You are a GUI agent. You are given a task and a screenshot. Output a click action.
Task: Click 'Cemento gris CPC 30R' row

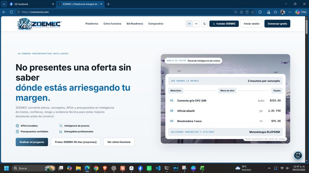[225, 100]
